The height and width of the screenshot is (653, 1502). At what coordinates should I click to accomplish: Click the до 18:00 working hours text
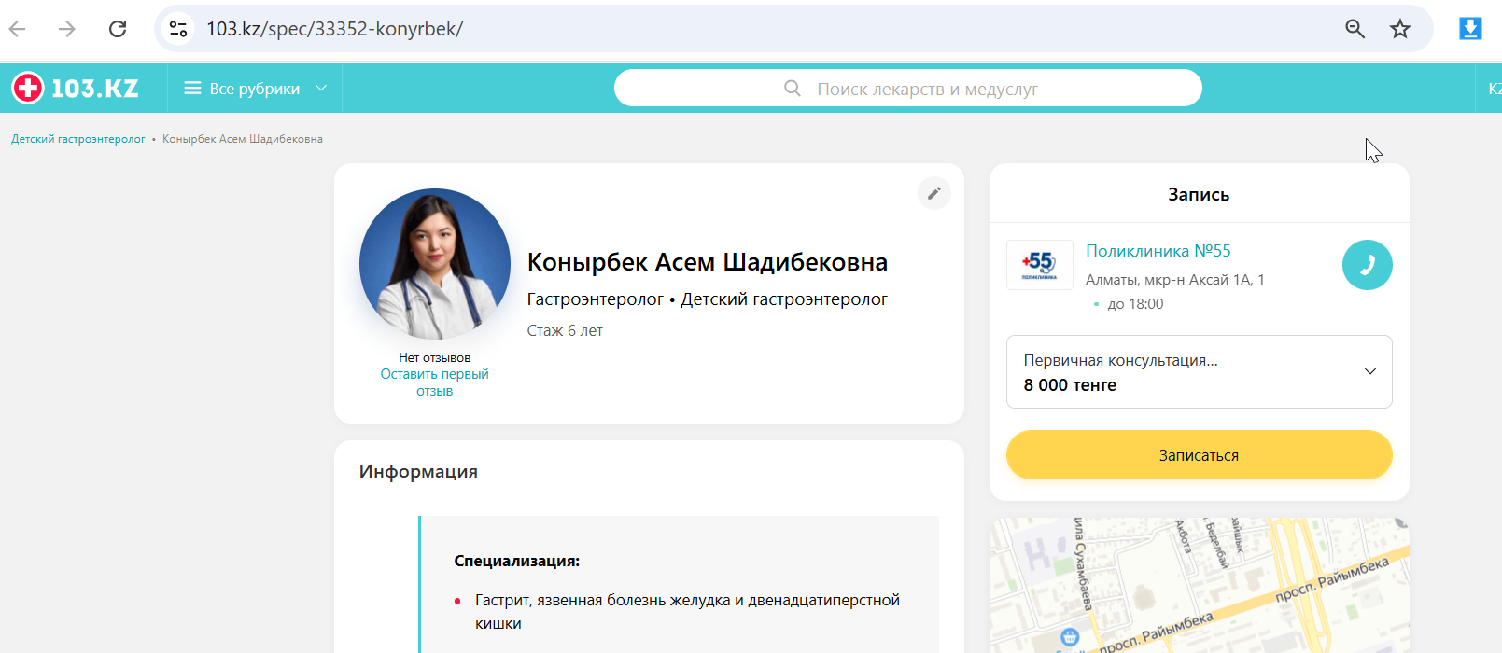click(x=1135, y=304)
